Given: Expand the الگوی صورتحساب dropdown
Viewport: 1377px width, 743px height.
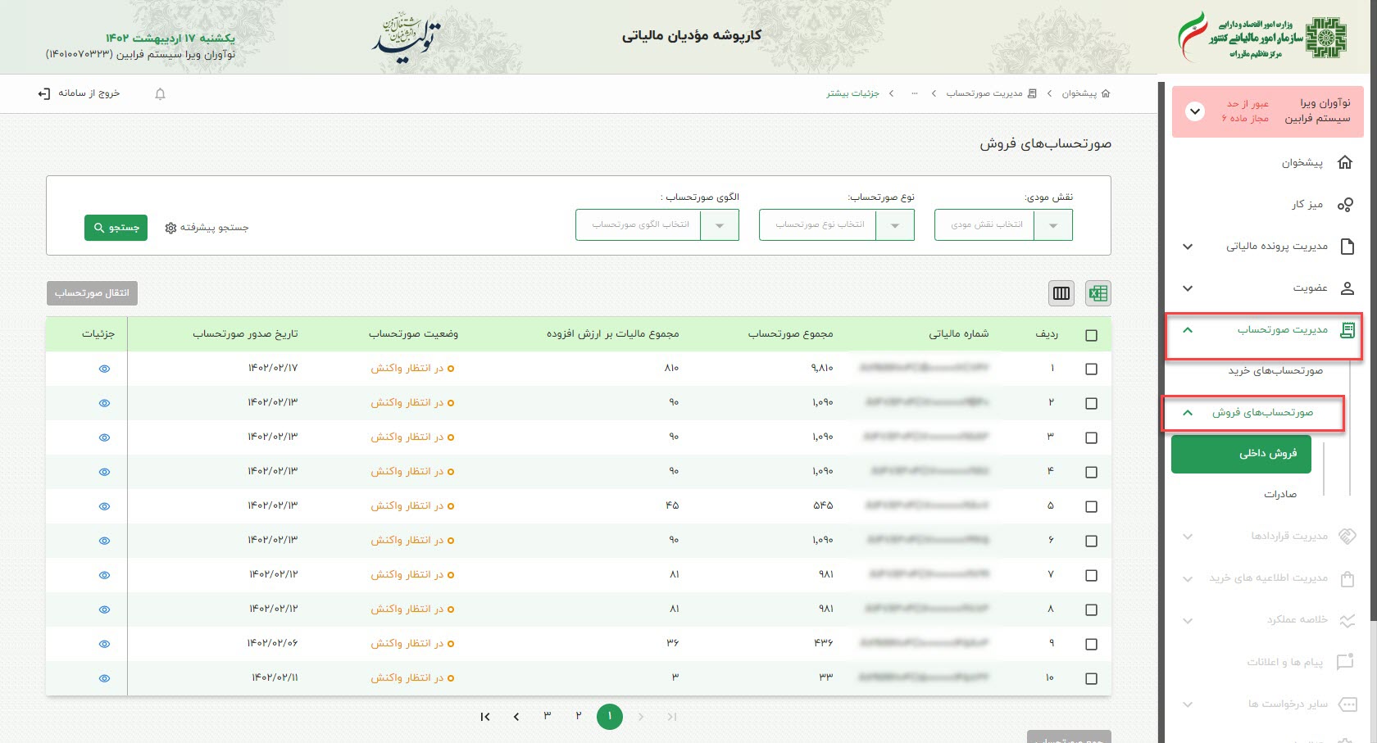Looking at the screenshot, I should pos(720,225).
